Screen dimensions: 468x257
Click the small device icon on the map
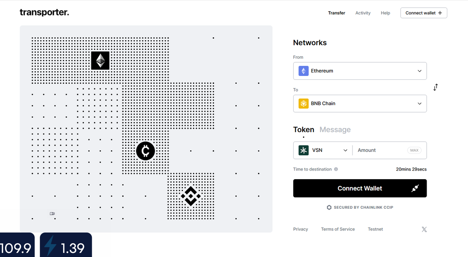[x=52, y=213]
